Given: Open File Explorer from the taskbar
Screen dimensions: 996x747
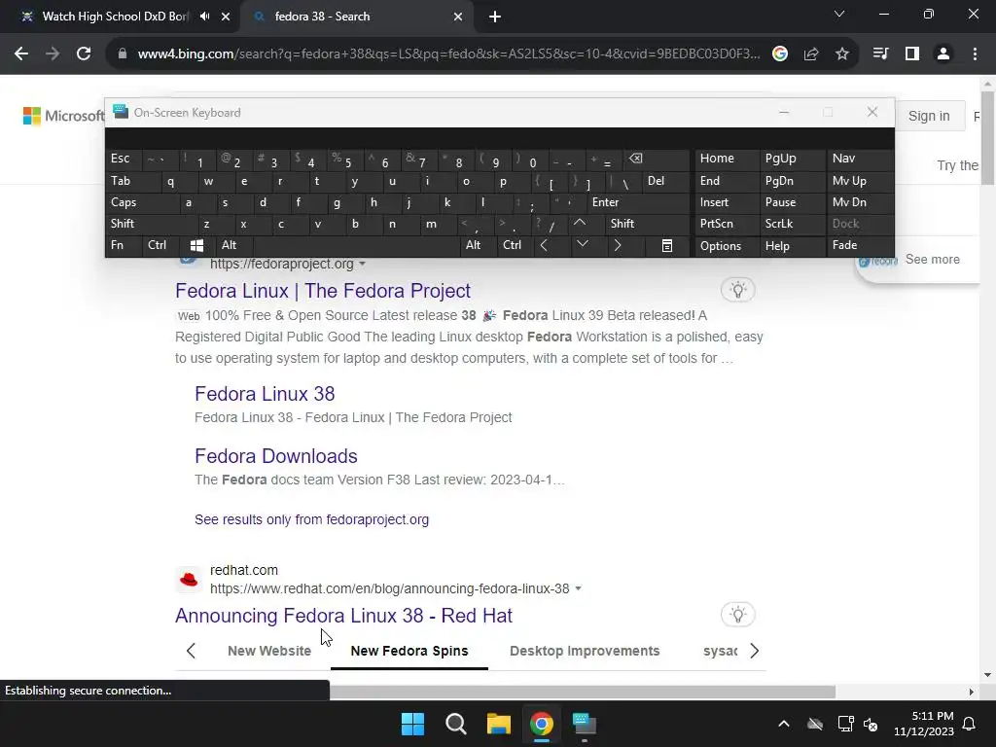Looking at the screenshot, I should click(499, 724).
